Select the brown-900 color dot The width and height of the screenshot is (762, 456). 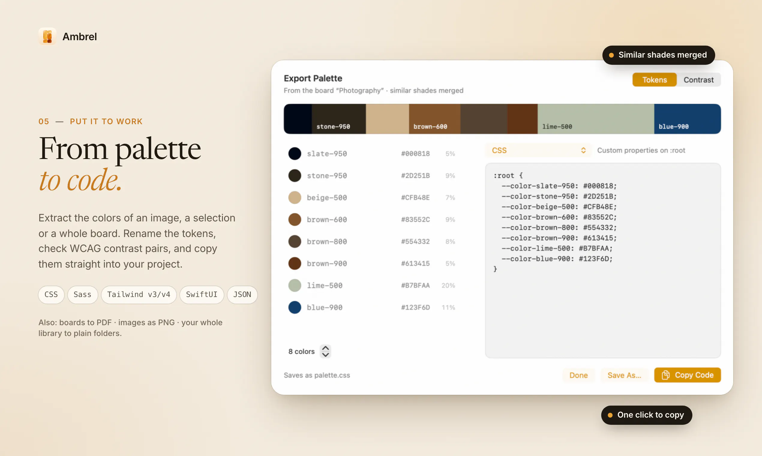[x=294, y=263]
